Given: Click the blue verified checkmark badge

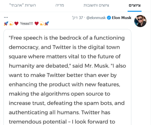Looking at the screenshot, I should pos(109,18).
